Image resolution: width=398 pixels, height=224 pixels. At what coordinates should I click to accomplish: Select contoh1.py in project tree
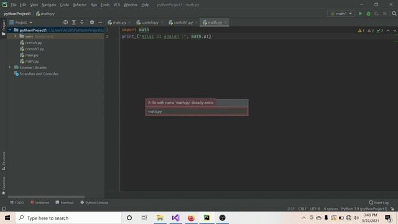(32, 49)
